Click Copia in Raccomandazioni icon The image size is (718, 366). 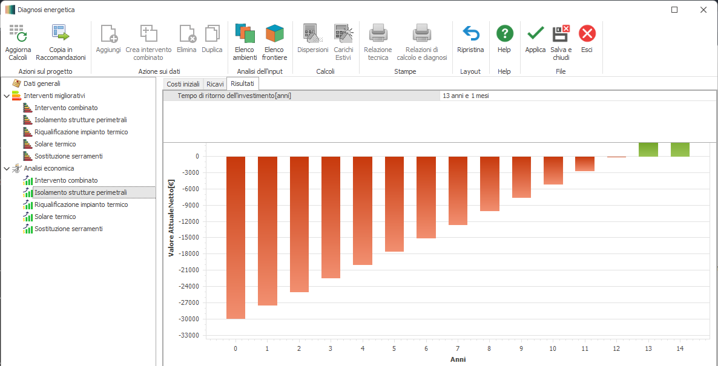(x=61, y=34)
